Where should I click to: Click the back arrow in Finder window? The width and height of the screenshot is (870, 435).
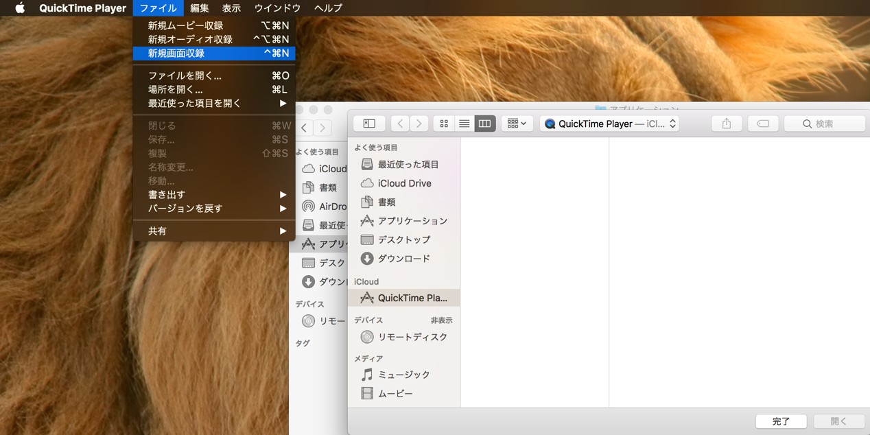(304, 128)
